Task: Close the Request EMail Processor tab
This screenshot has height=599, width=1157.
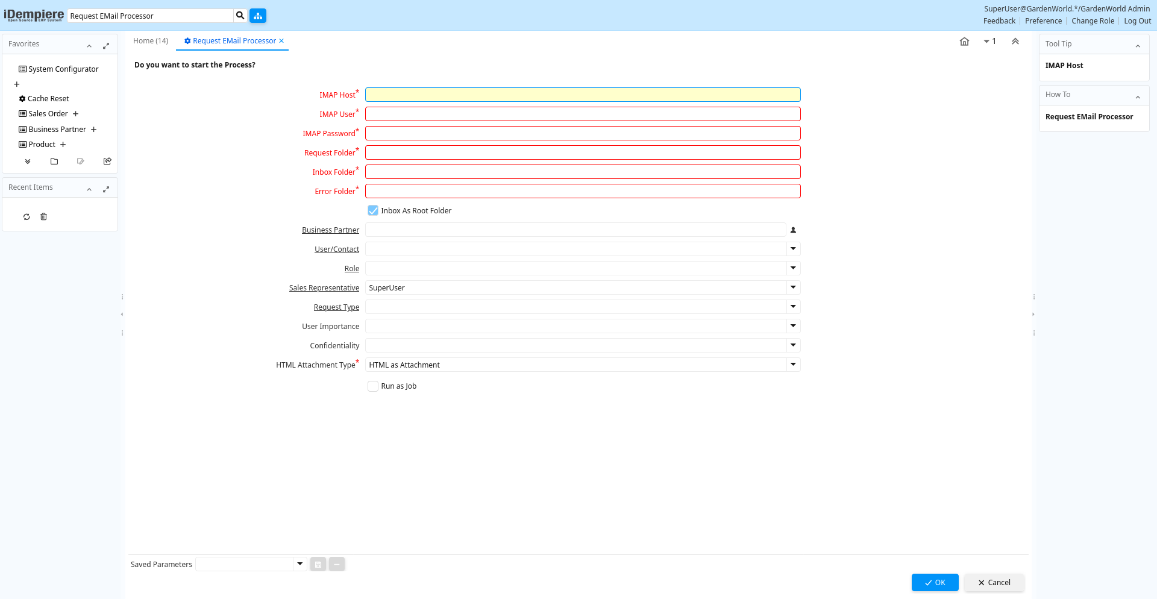Action: tap(281, 41)
